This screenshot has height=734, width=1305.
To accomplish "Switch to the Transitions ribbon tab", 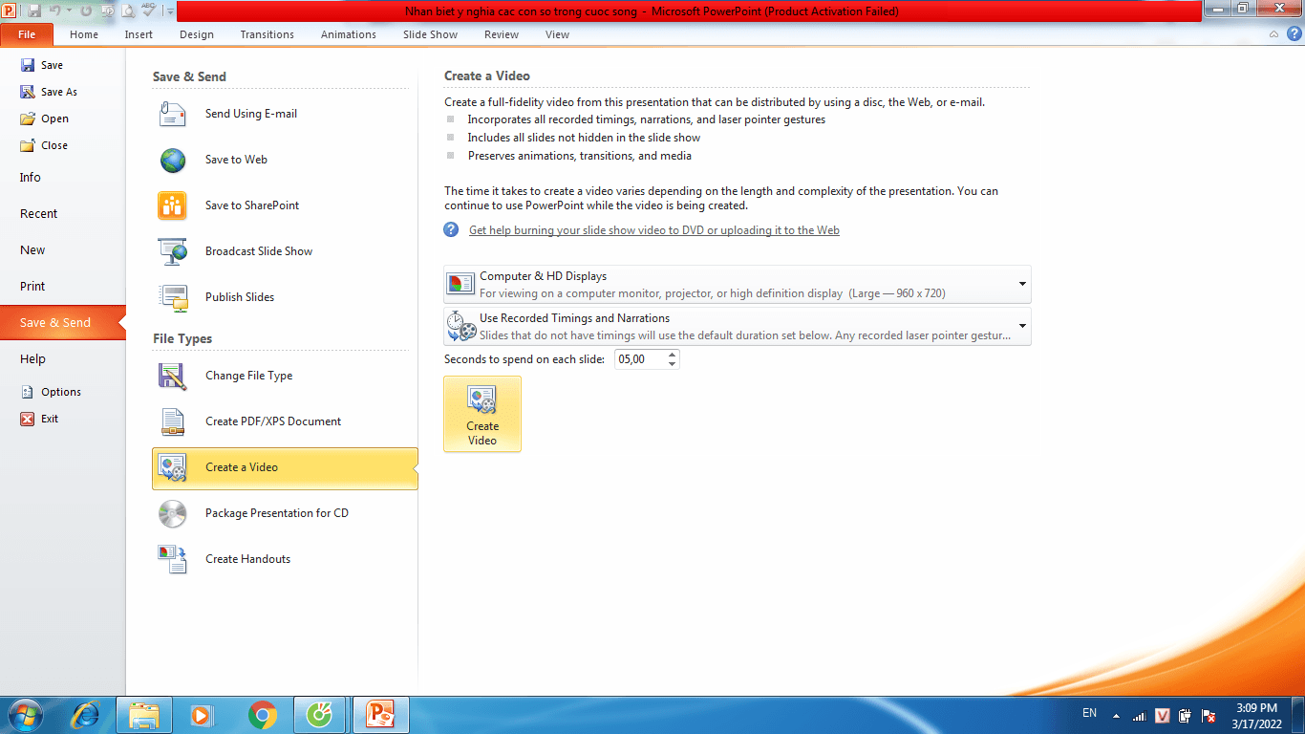I will [x=267, y=34].
